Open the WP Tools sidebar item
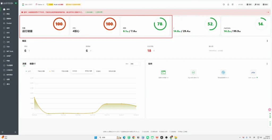This screenshot has width=272, height=140. click(x=9, y=51)
